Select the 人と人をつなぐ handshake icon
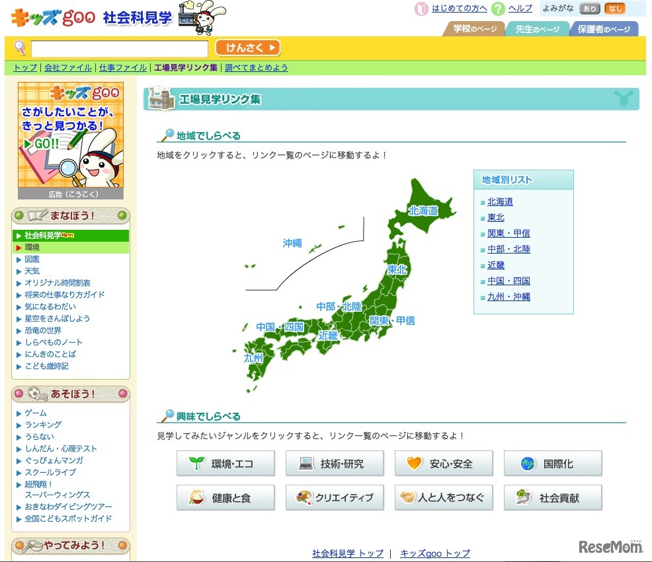Image resolution: width=652 pixels, height=562 pixels. coord(408,498)
